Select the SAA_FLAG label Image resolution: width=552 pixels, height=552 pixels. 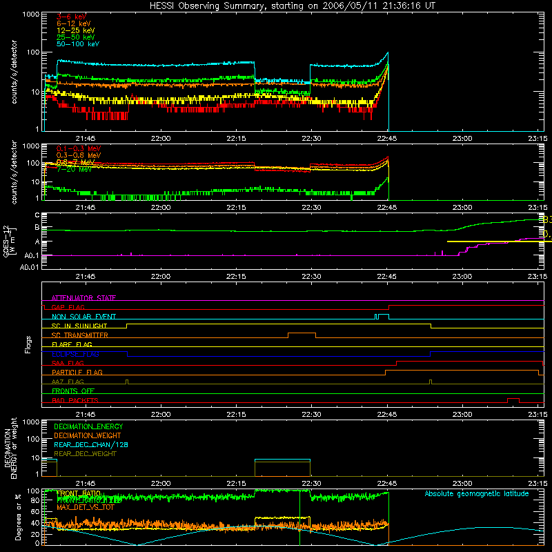pos(68,363)
